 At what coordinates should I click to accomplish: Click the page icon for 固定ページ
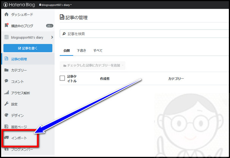[6, 126]
